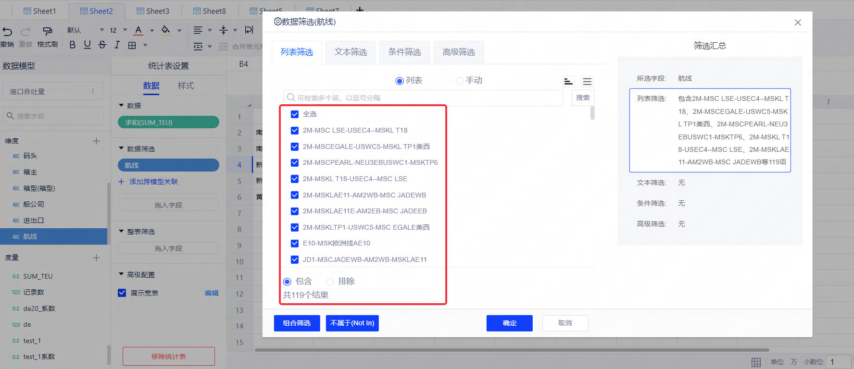Open the fill color dropdown arrow
This screenshot has height=369, width=854.
(x=179, y=30)
